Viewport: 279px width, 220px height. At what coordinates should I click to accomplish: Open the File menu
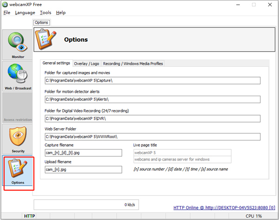coord(7,13)
